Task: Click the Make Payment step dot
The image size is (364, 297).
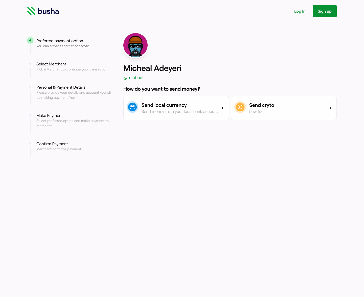Action: (x=30, y=115)
